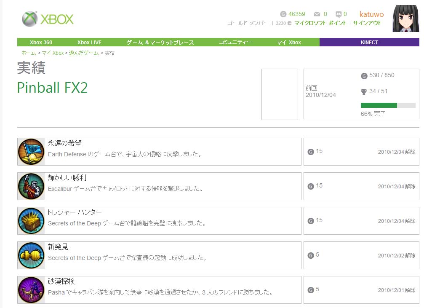Click the Microsoft Points coin icon
The height and width of the screenshot is (308, 424).
click(289, 23)
